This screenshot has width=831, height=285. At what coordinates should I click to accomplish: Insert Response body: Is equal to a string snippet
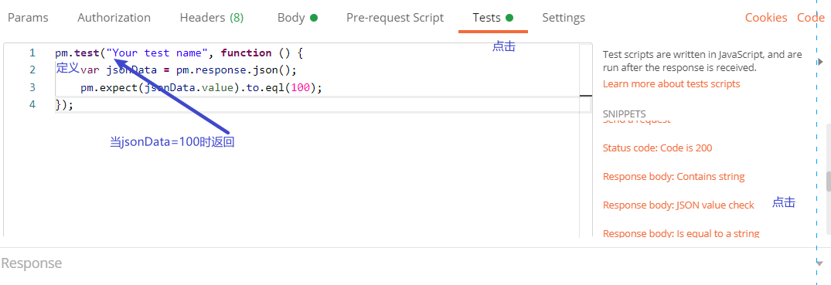pyautogui.click(x=681, y=233)
